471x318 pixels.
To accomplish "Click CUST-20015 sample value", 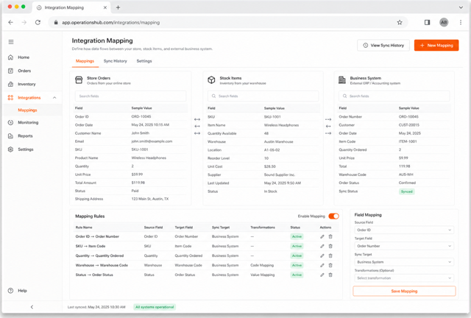I will (x=409, y=125).
